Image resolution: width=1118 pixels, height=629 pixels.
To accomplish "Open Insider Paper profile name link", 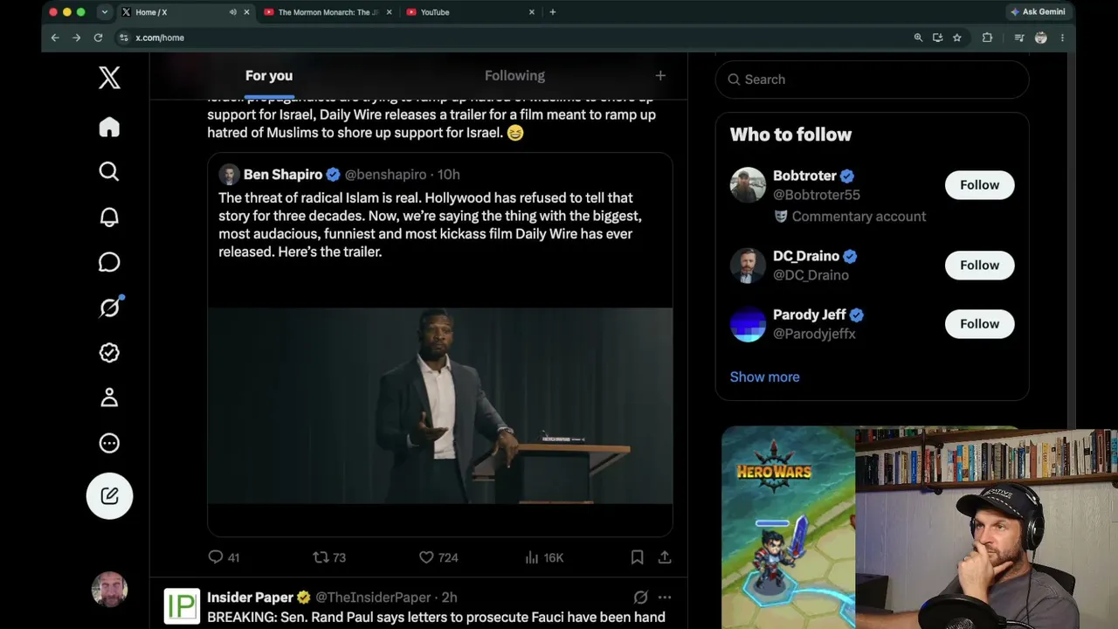I will pyautogui.click(x=250, y=598).
